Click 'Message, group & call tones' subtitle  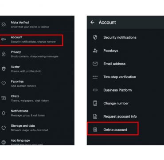[27, 116]
